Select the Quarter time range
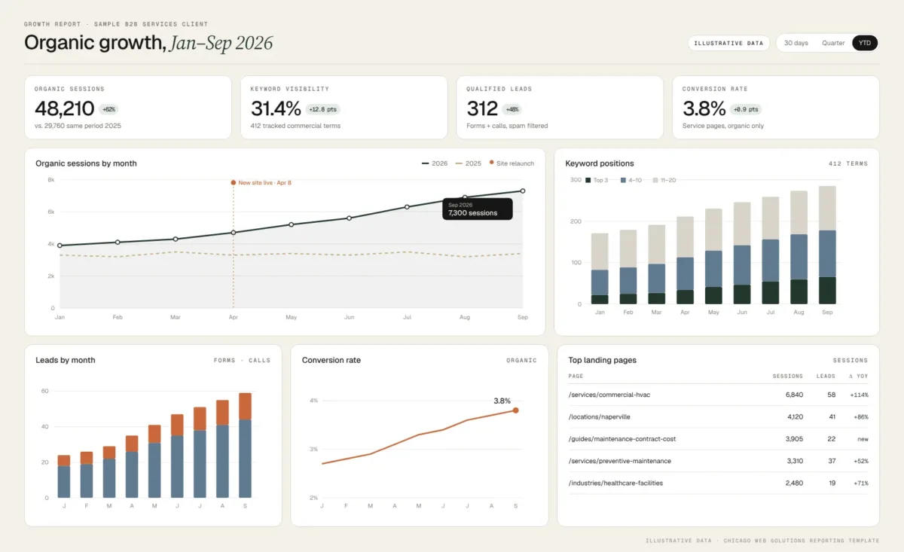 833,43
